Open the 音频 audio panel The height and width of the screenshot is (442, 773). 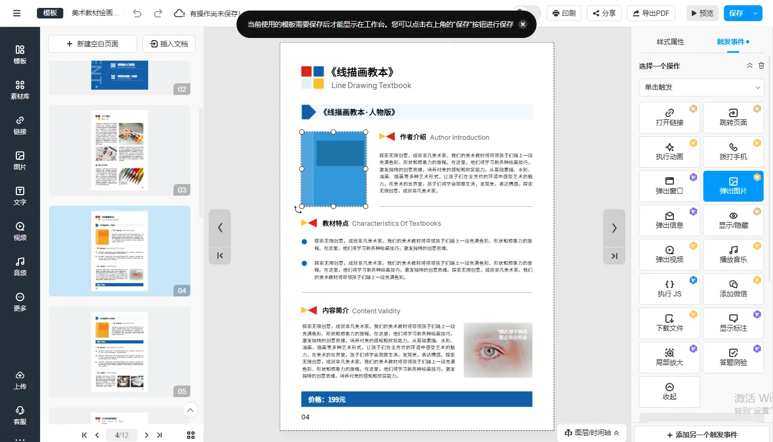click(x=20, y=267)
